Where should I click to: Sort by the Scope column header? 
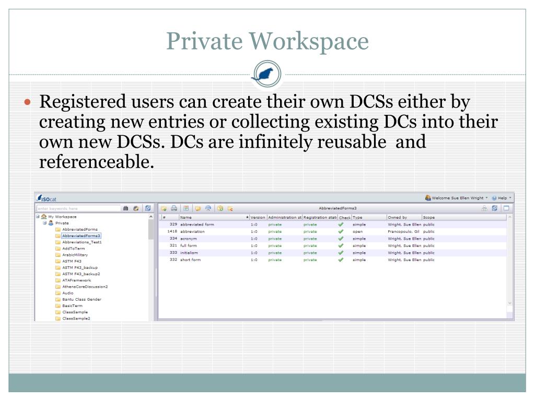(x=464, y=217)
